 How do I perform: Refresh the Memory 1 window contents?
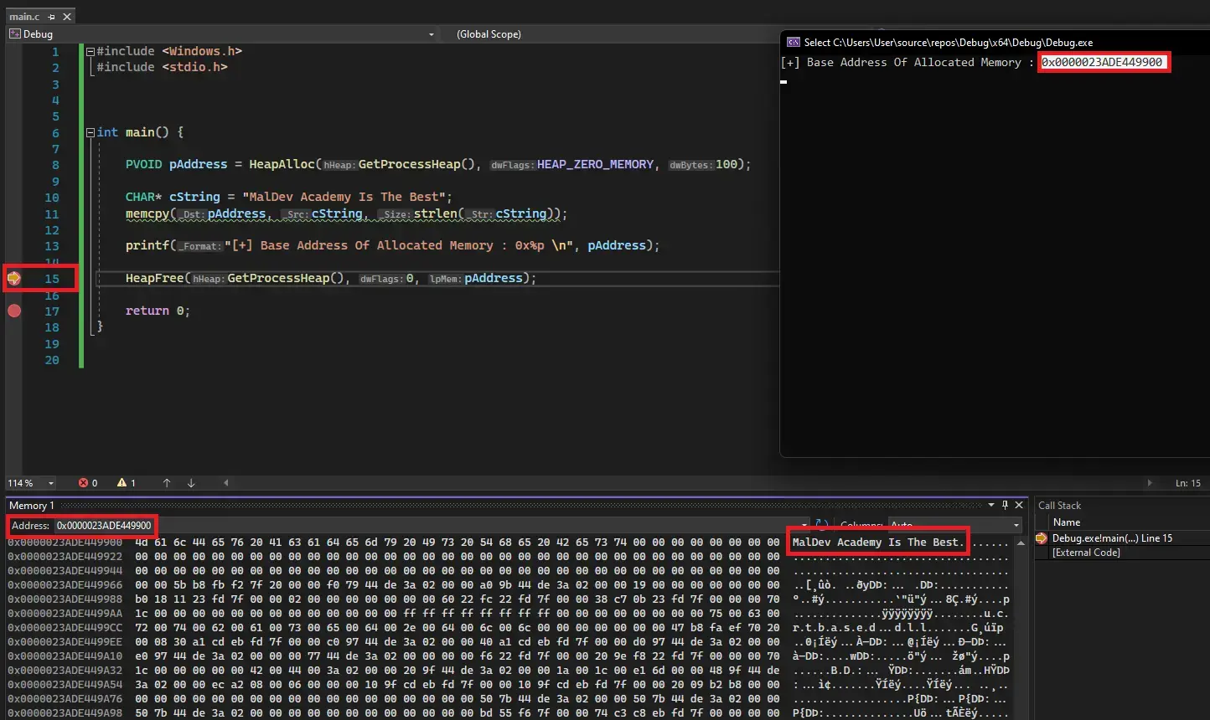822,525
